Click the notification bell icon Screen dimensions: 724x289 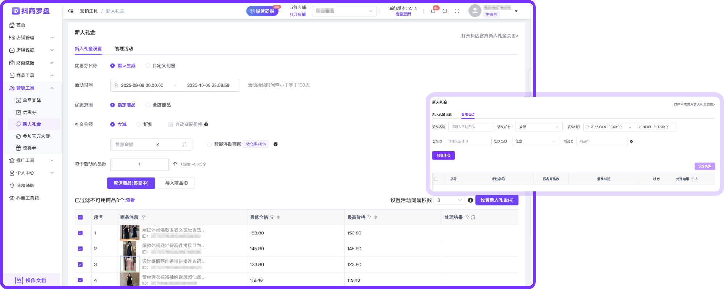[433, 11]
